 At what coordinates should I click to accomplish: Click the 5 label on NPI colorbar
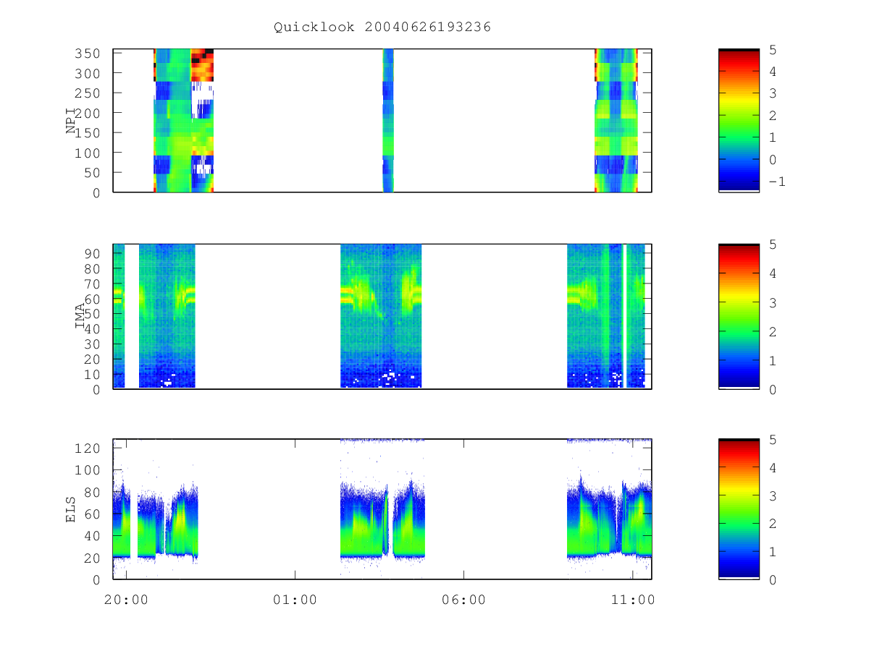point(772,49)
